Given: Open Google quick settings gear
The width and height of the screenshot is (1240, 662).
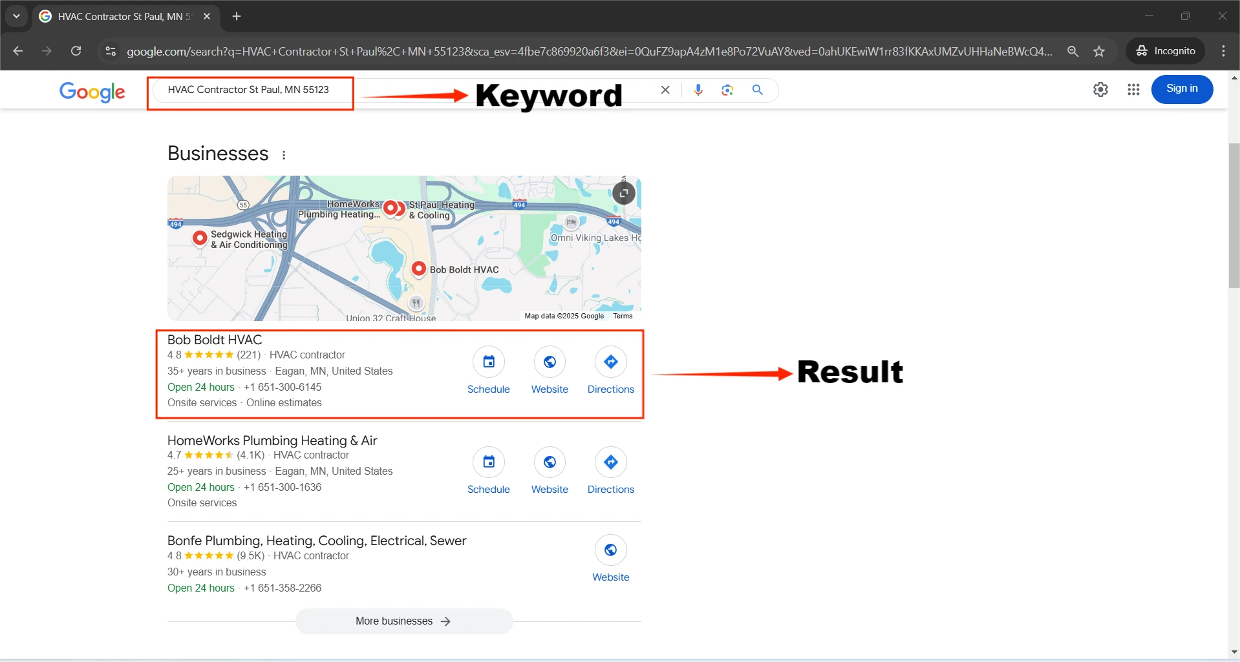Looking at the screenshot, I should click(1100, 89).
